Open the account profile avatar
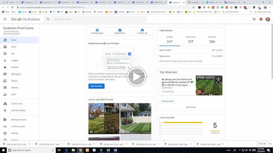 pos(268,19)
